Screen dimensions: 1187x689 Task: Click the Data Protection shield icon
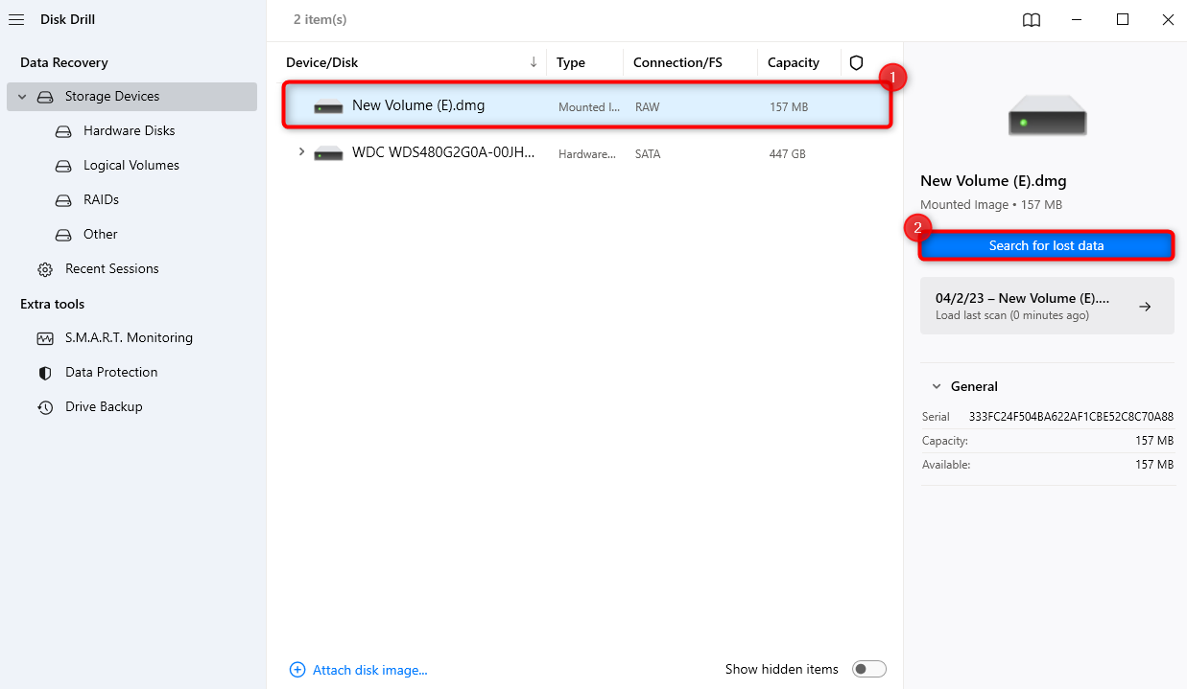(45, 373)
